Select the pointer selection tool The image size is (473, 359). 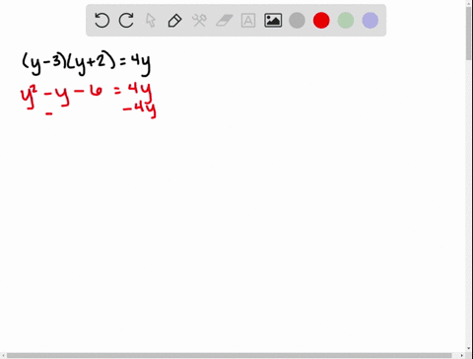(151, 21)
